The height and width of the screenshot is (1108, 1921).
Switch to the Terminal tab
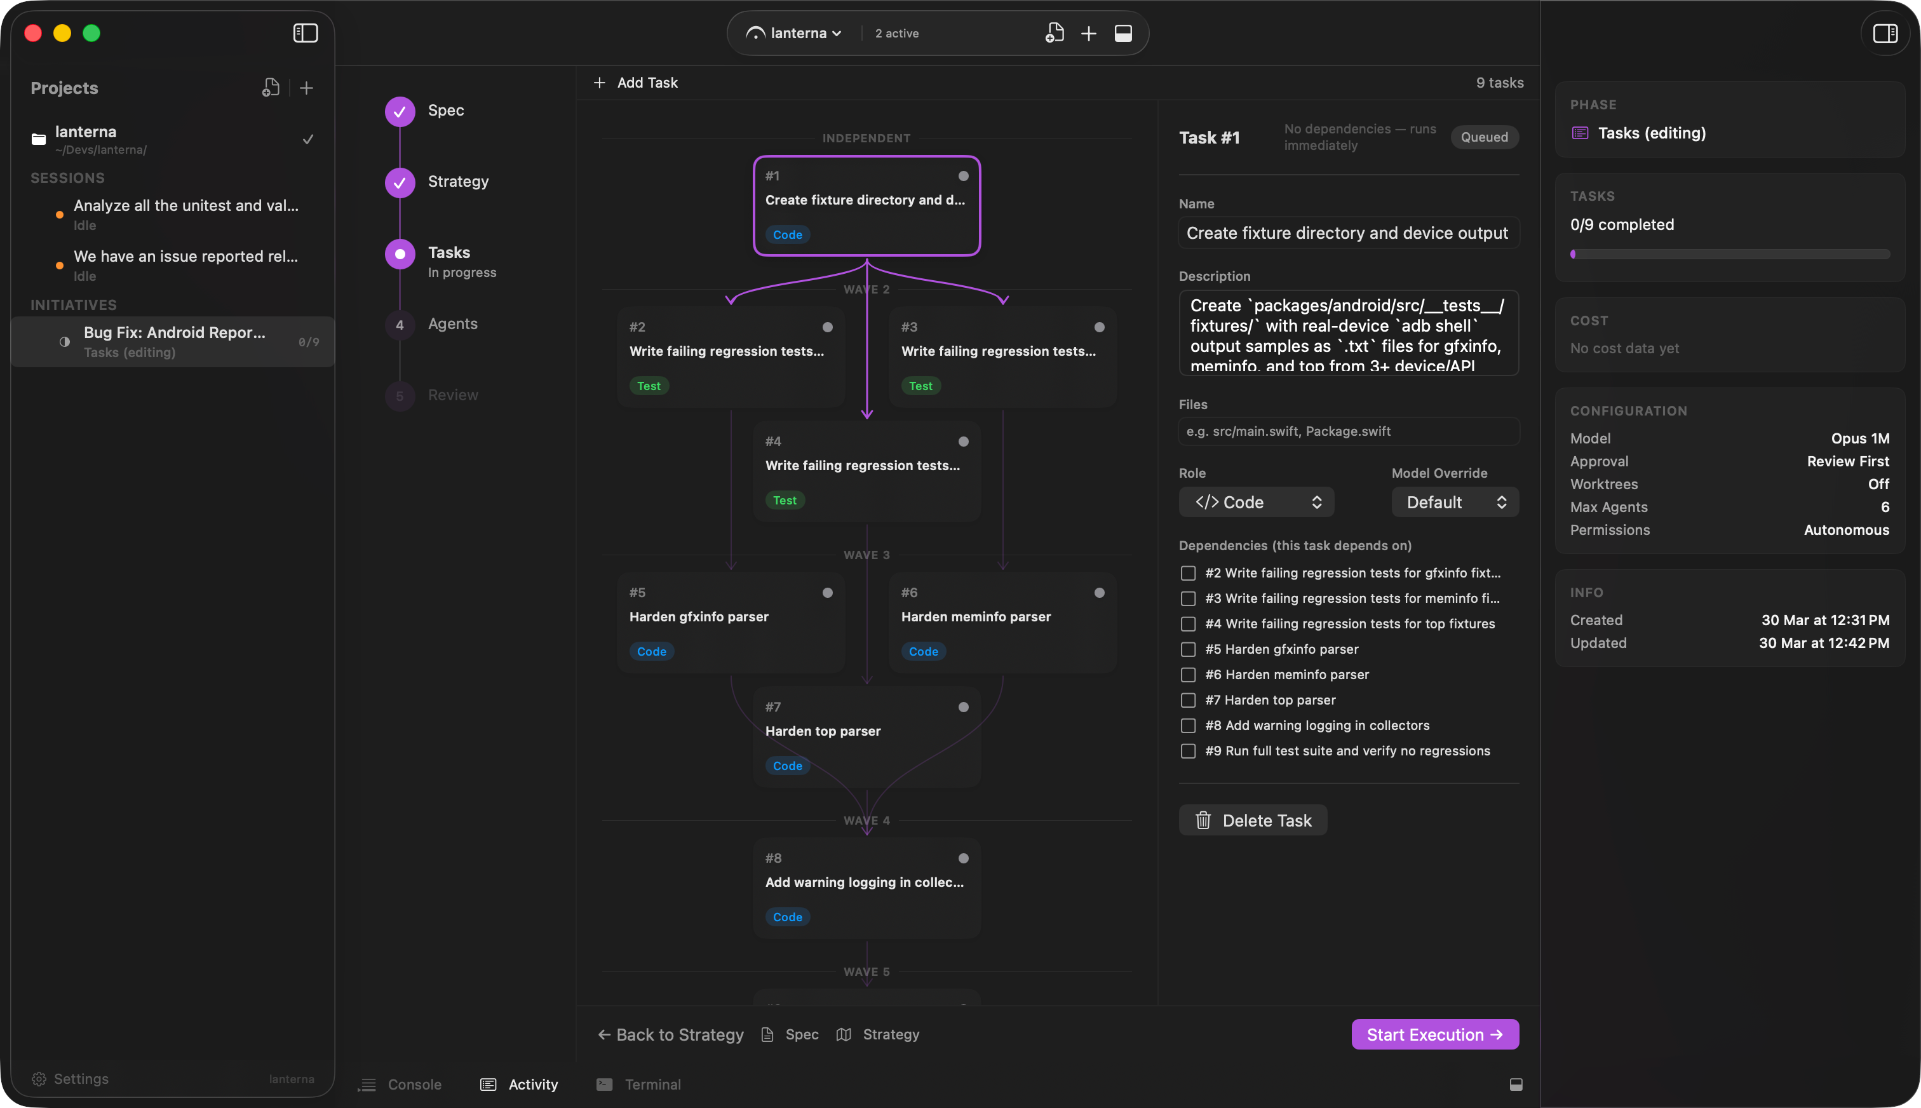[x=638, y=1084]
